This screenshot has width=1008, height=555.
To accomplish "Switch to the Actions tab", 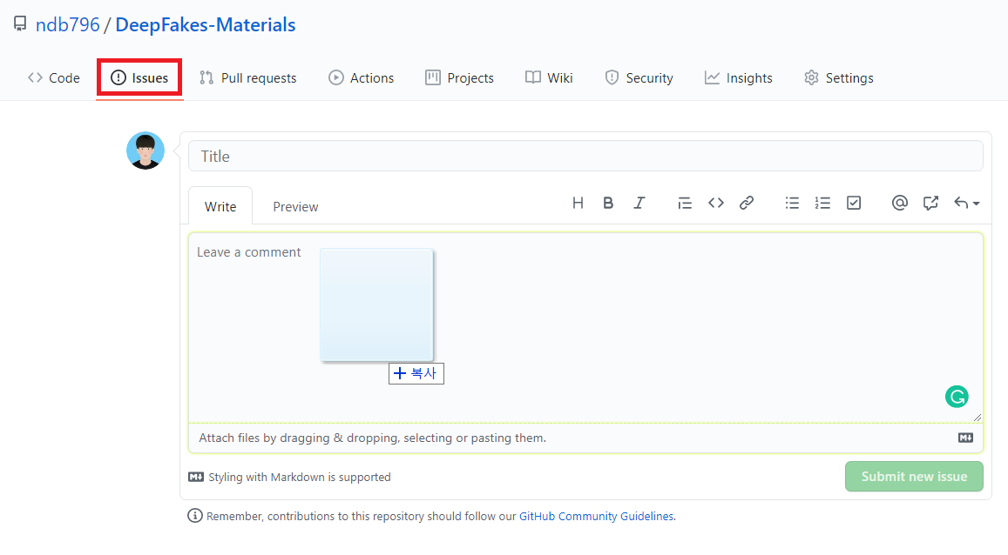I will (x=362, y=78).
